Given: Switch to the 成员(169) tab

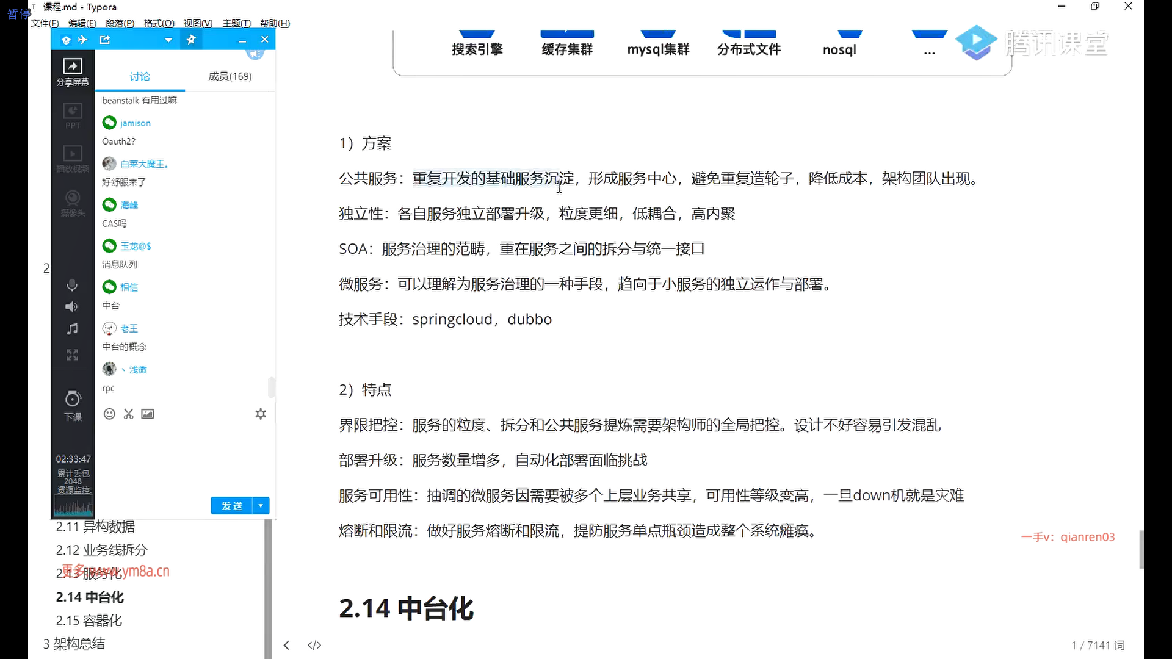Looking at the screenshot, I should [230, 76].
